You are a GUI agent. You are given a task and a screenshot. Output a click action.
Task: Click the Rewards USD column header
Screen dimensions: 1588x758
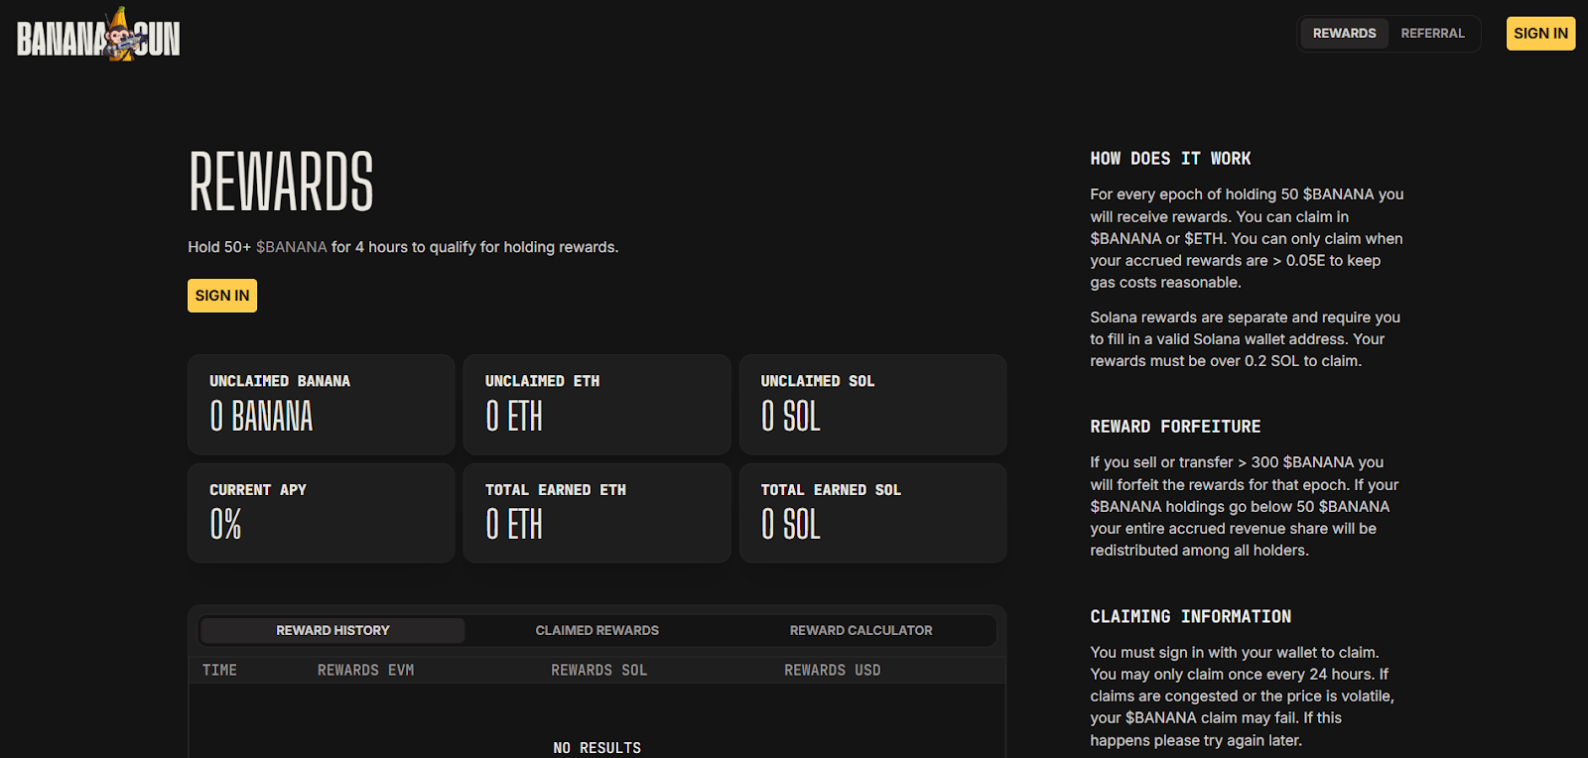point(832,671)
